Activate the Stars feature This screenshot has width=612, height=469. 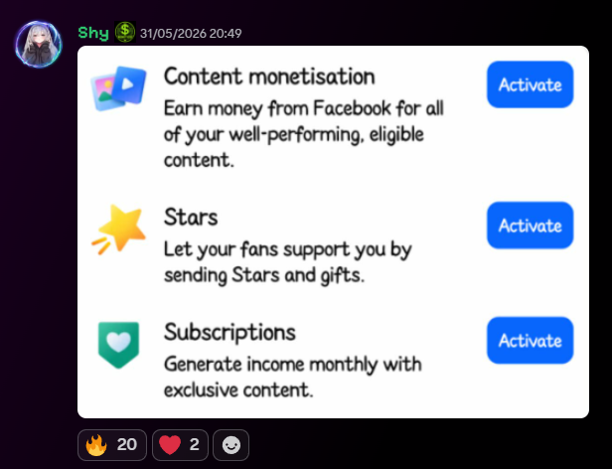[531, 226]
